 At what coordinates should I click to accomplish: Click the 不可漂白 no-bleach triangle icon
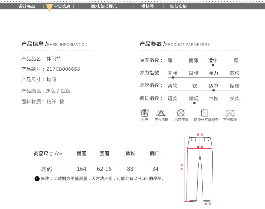[161, 113]
